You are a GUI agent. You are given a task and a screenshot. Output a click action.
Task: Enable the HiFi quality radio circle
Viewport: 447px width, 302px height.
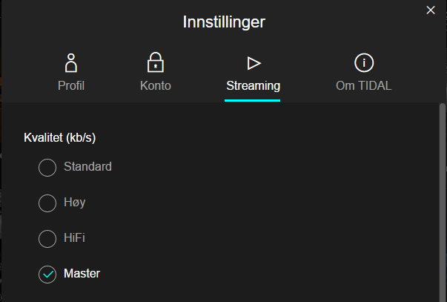[47, 239]
